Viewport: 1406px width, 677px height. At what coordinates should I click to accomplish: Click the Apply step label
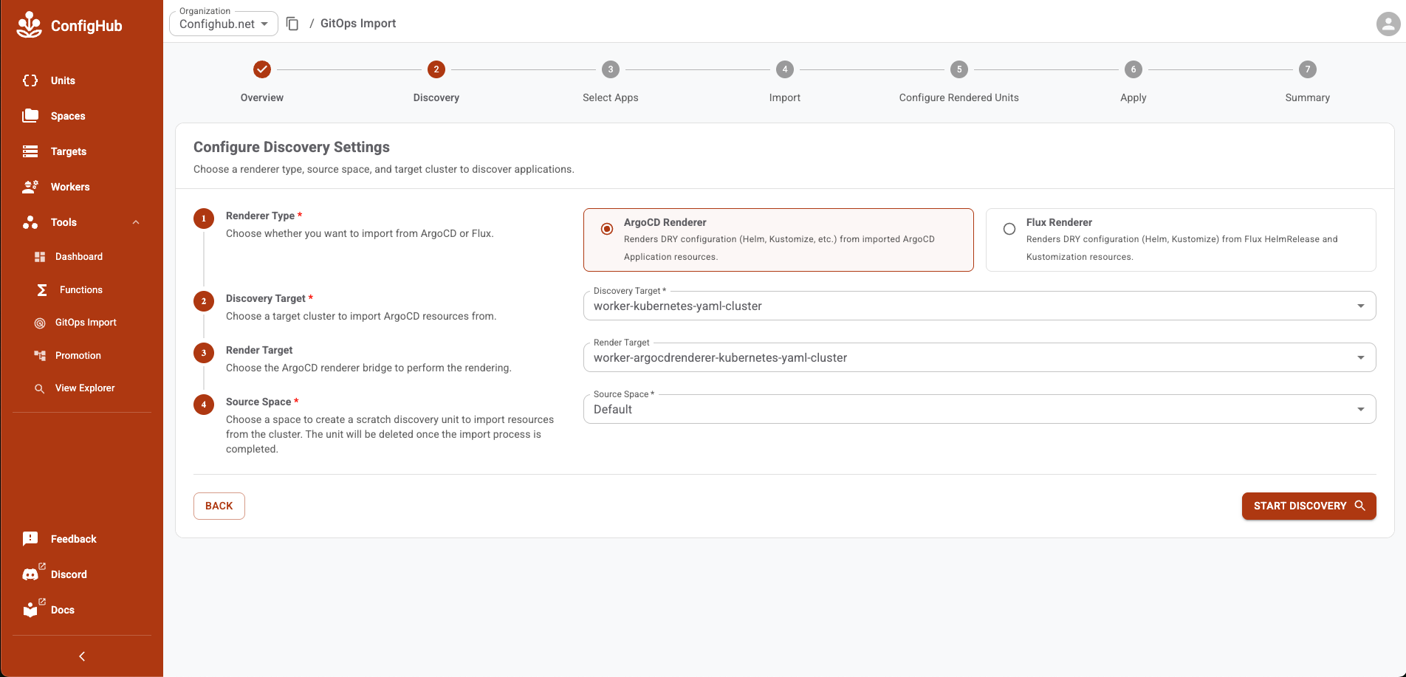click(1134, 97)
